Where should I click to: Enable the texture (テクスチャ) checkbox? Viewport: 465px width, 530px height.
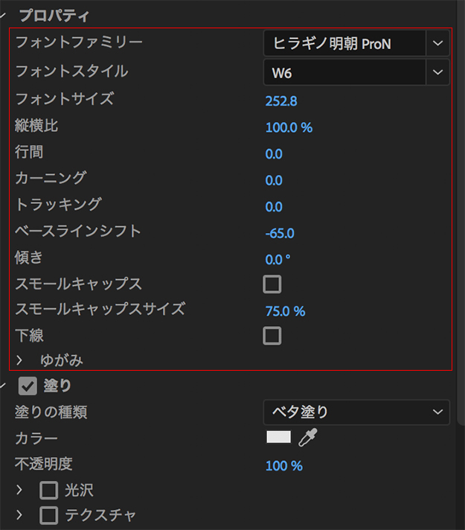[48, 514]
